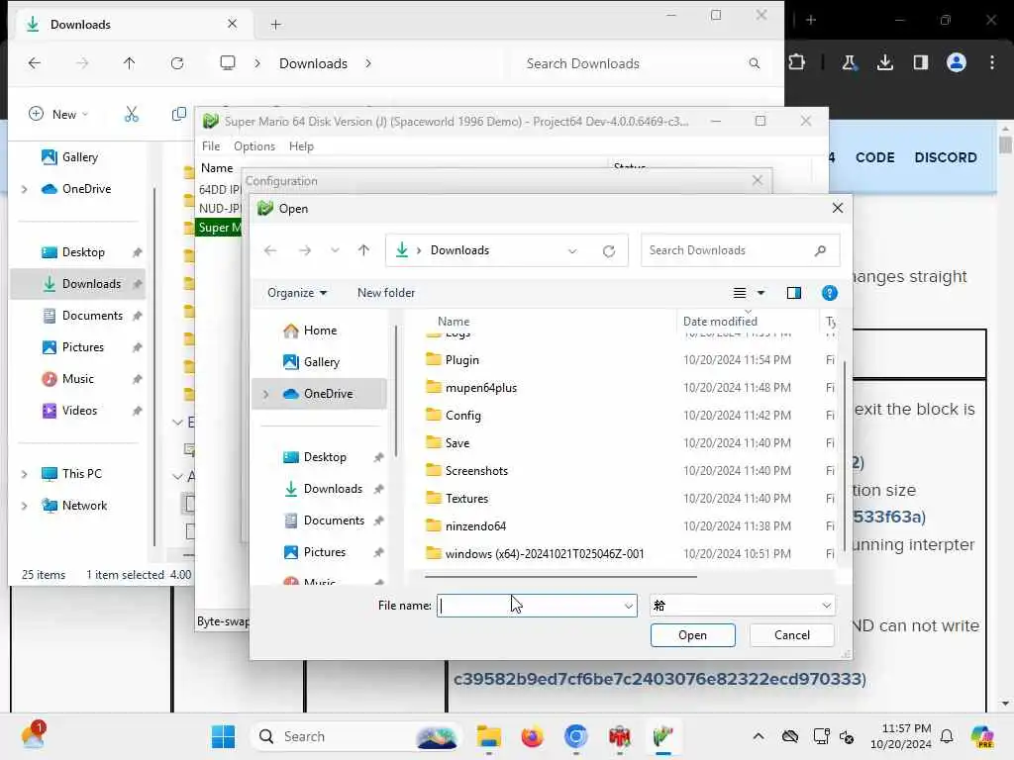Screen dimensions: 1014x760
Task: Open the Project64 Options menu
Action: [x=254, y=146]
